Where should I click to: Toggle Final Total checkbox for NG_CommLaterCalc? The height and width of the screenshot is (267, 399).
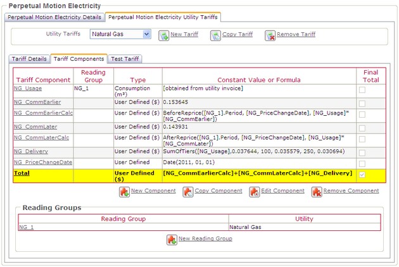(x=362, y=139)
